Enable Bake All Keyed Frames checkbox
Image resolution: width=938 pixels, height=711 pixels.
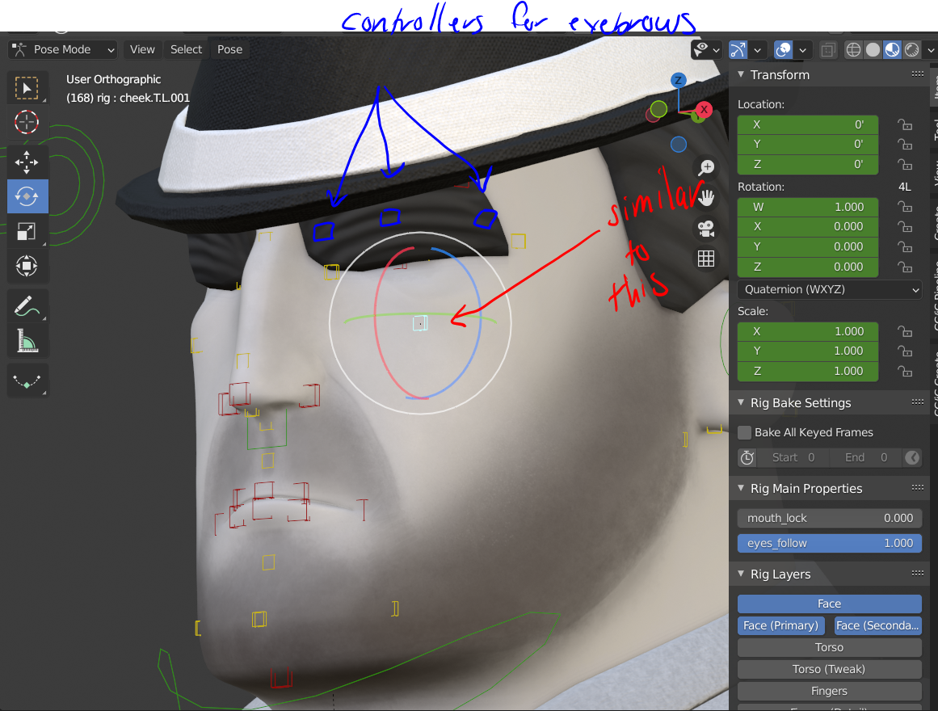pos(745,432)
